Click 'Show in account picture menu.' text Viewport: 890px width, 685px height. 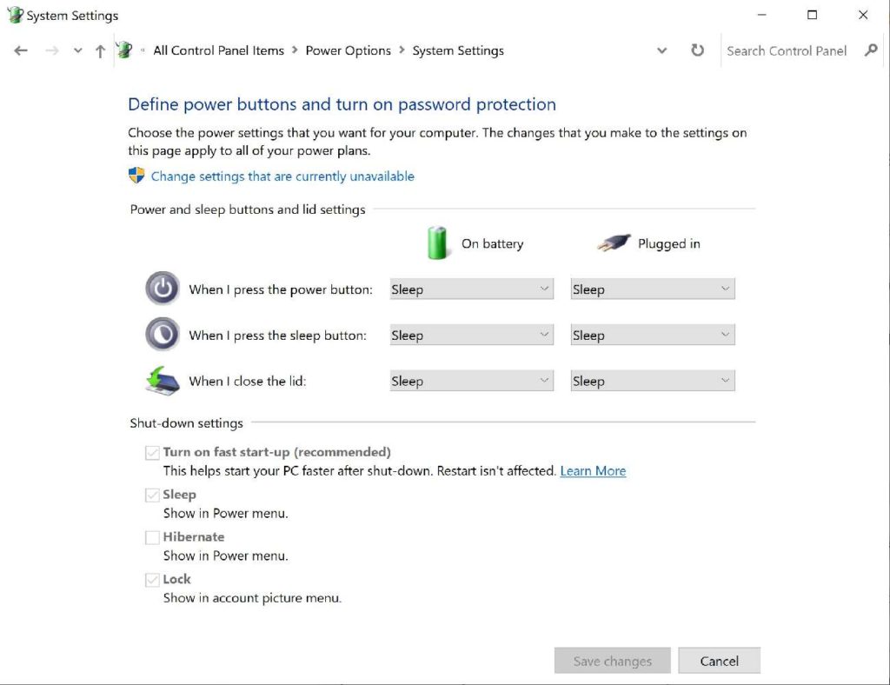(252, 597)
